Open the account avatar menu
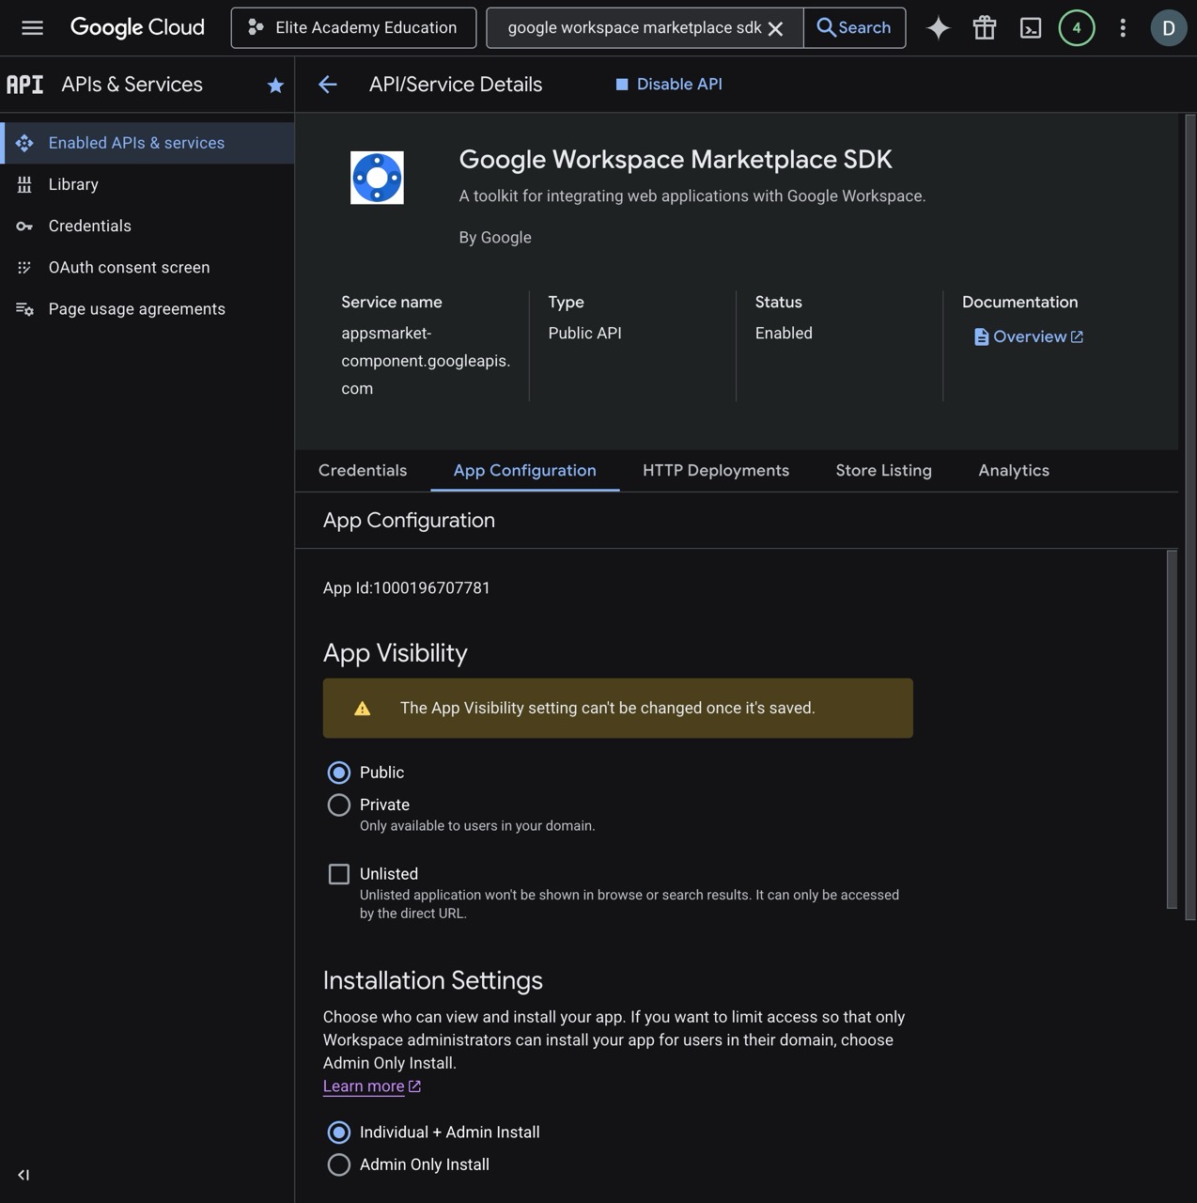Image resolution: width=1197 pixels, height=1203 pixels. (x=1168, y=28)
